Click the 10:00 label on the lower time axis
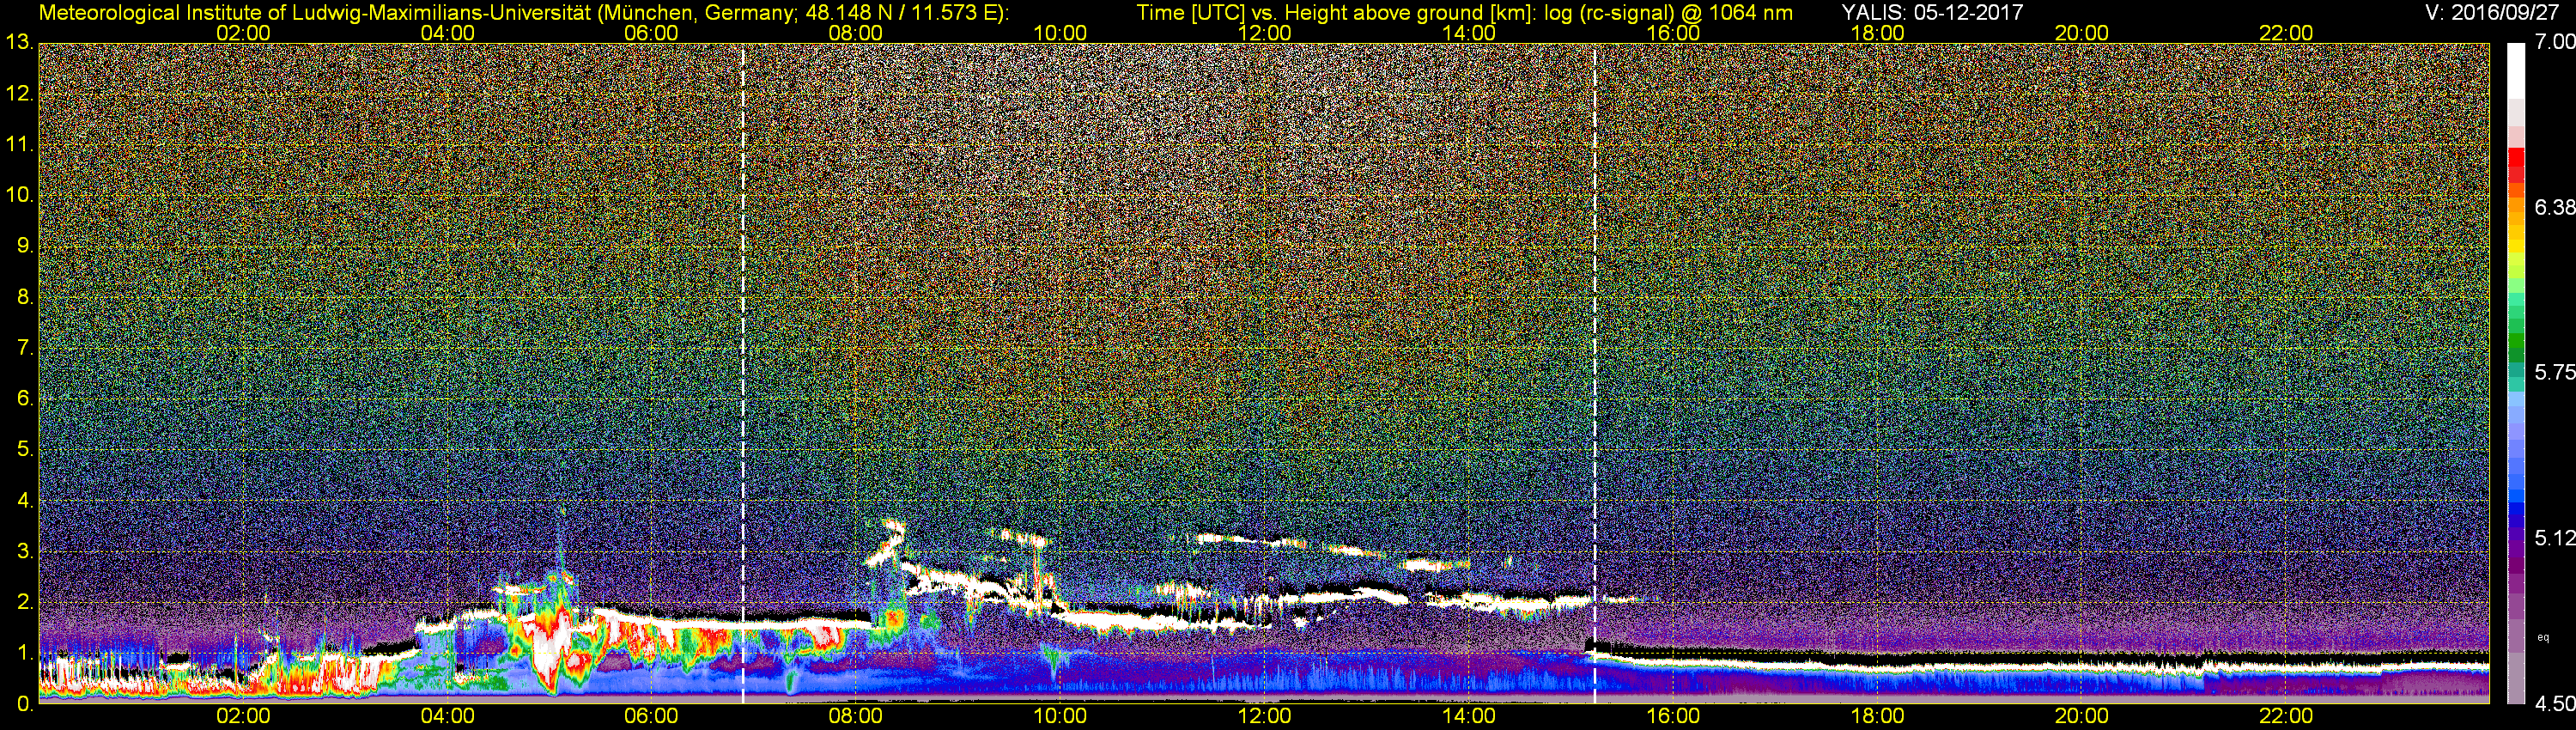 (1060, 716)
